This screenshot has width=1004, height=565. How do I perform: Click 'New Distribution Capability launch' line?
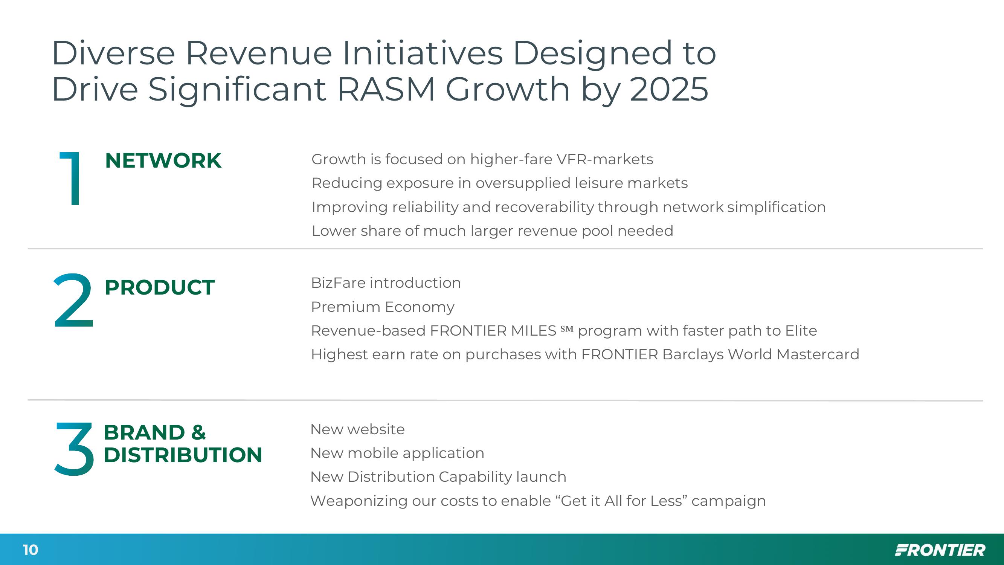pos(438,477)
